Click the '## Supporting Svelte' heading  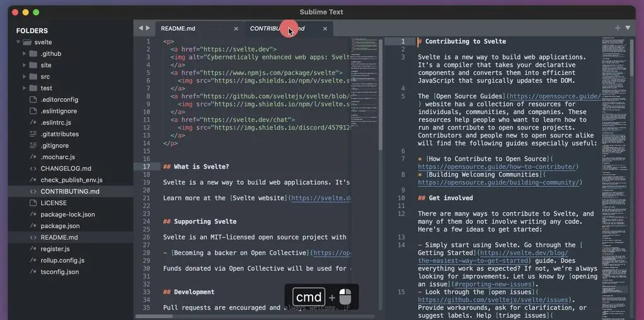[x=200, y=222]
